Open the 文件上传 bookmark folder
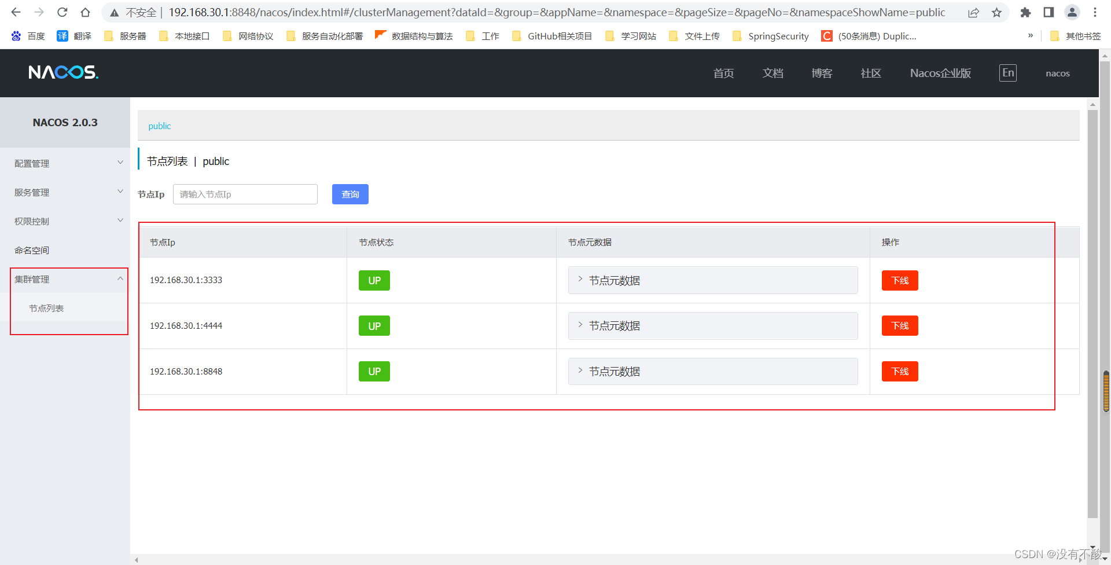Viewport: 1111px width, 565px height. coord(694,36)
